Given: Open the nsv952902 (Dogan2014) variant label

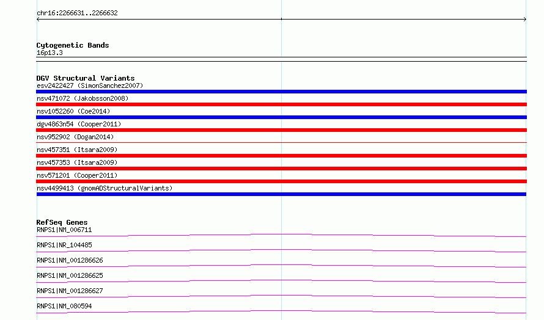Looking at the screenshot, I should [75, 137].
